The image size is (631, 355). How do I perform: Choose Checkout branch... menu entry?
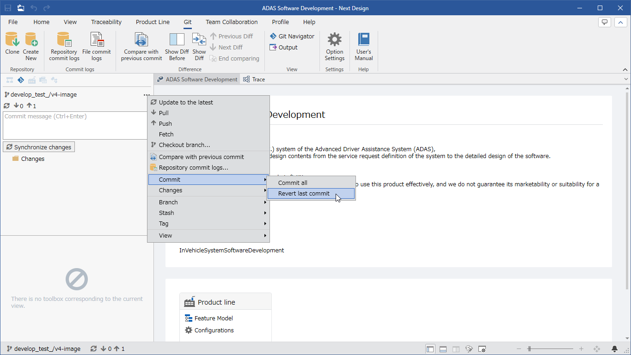[208, 145]
